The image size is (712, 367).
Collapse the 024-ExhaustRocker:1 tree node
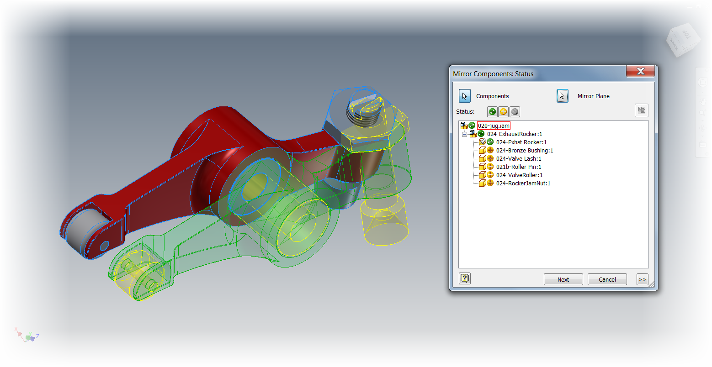tap(465, 134)
